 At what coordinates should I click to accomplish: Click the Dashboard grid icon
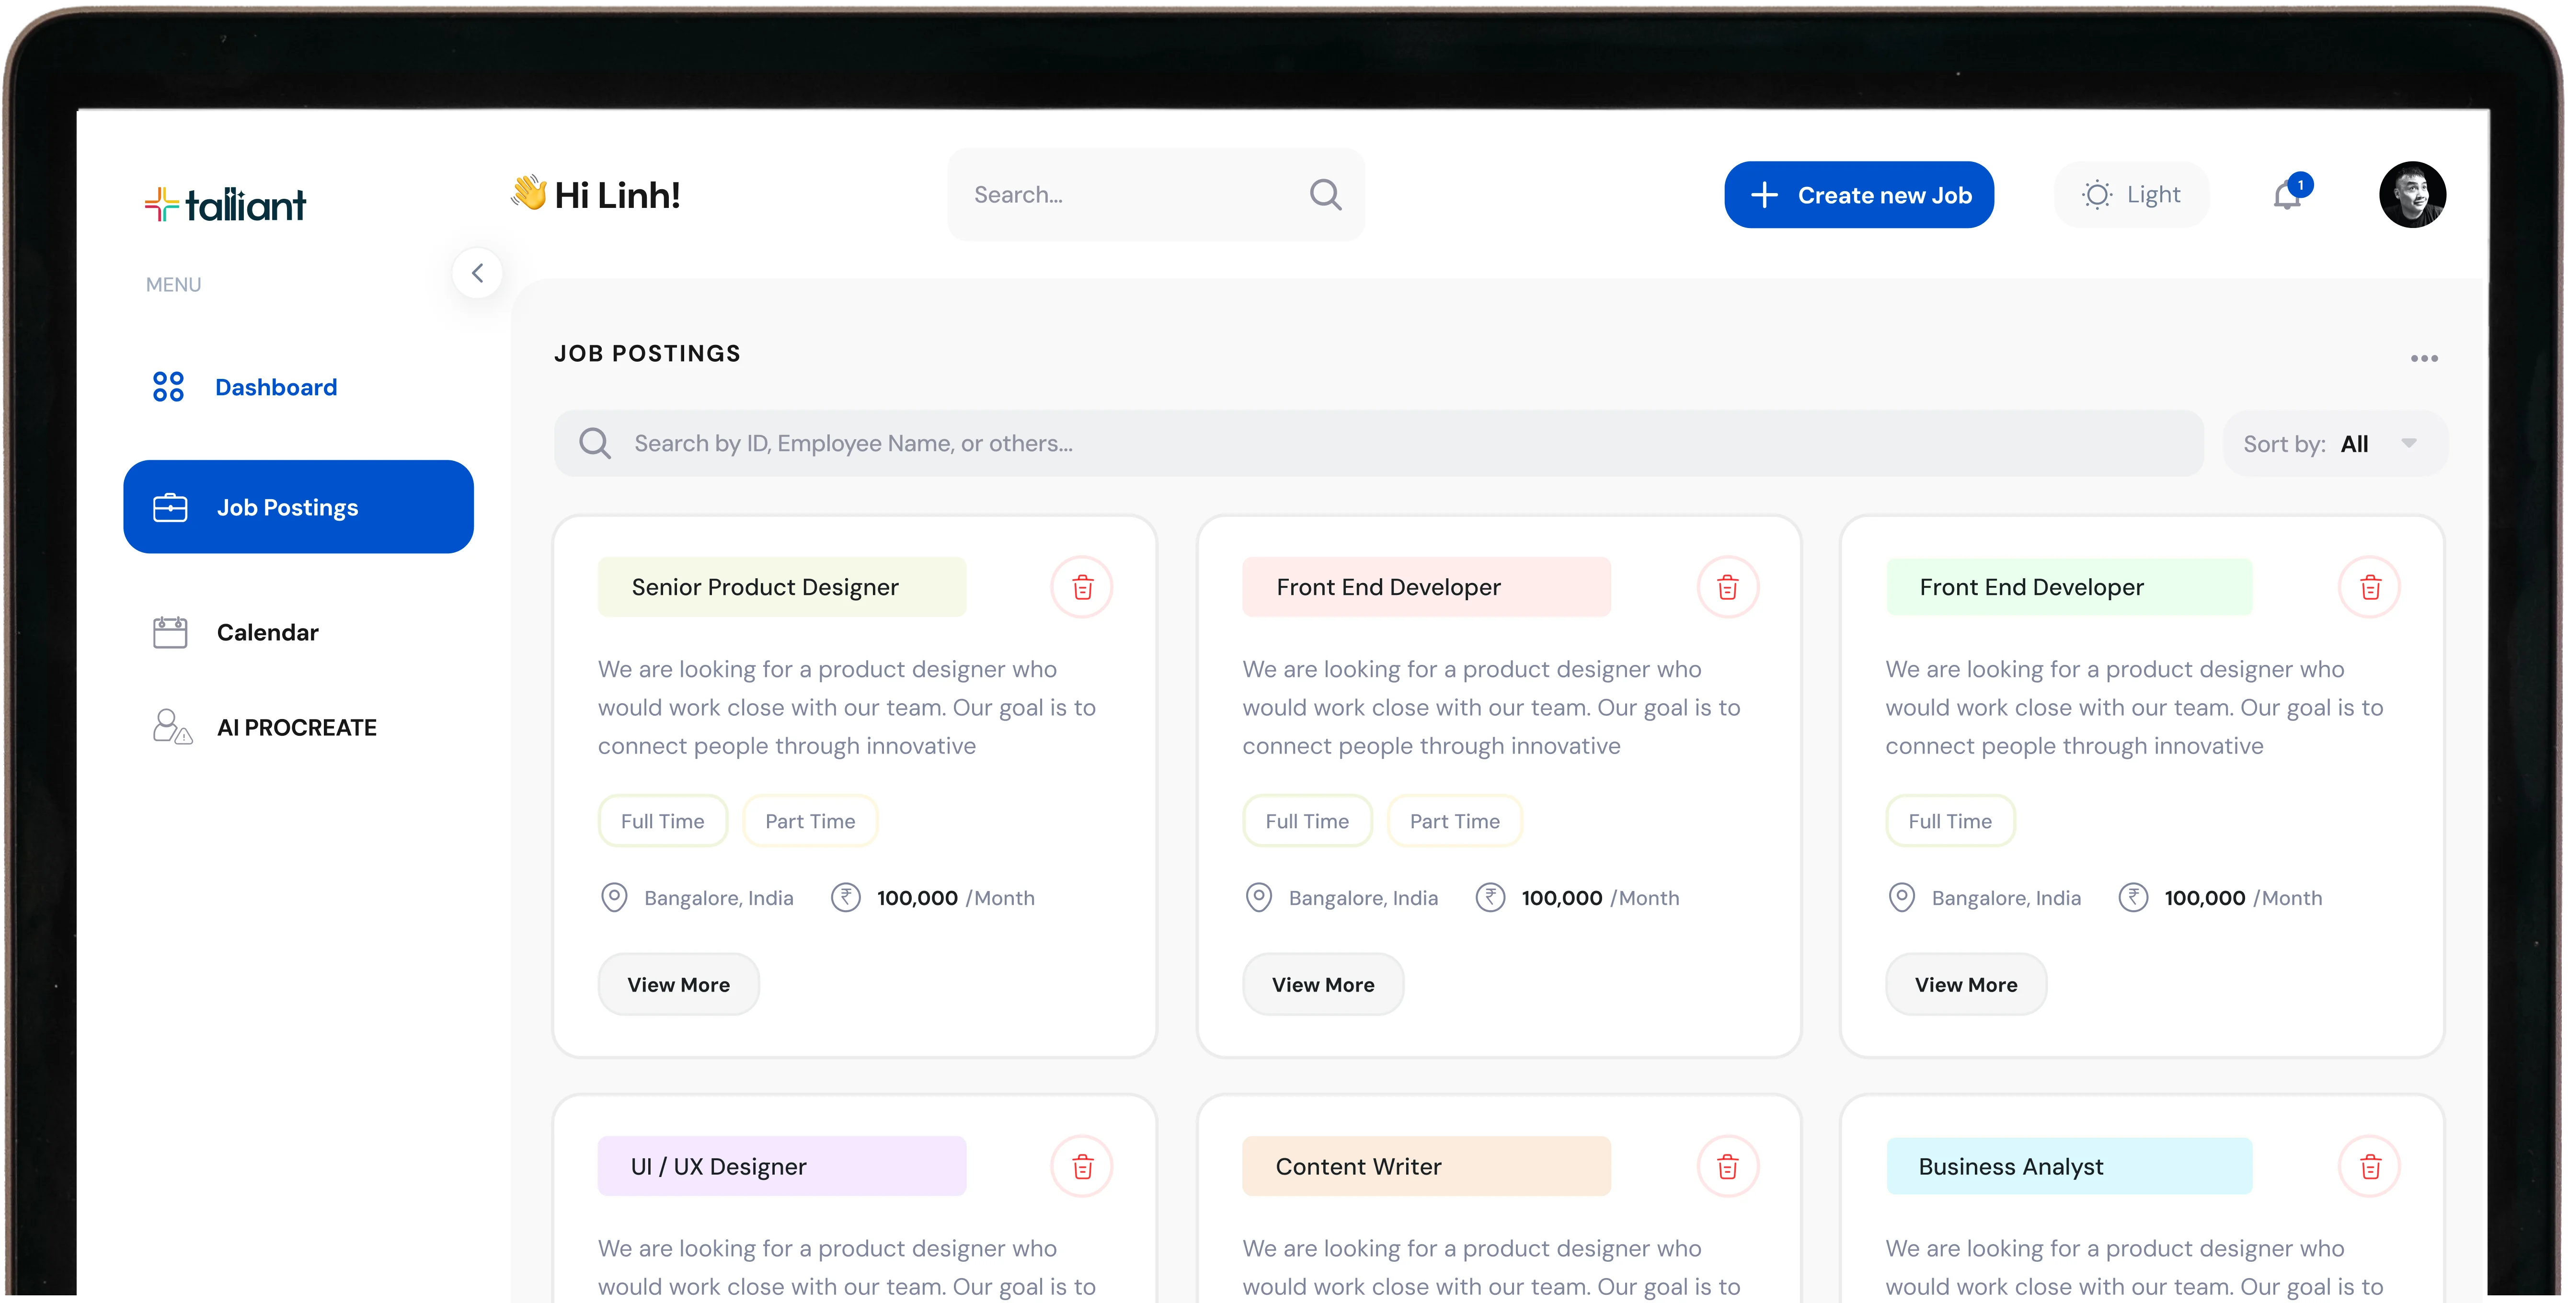pos(169,387)
